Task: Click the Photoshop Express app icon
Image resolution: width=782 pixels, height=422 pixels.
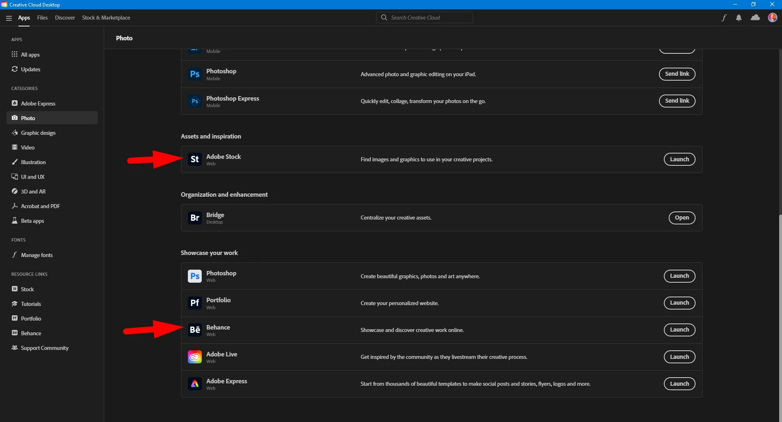Action: pyautogui.click(x=195, y=101)
